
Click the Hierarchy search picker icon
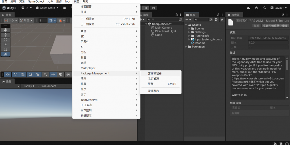click(x=181, y=20)
